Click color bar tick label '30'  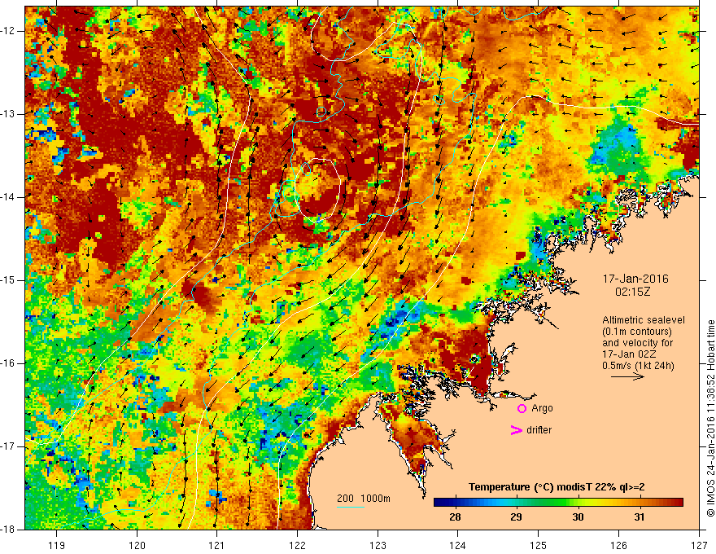[578, 517]
